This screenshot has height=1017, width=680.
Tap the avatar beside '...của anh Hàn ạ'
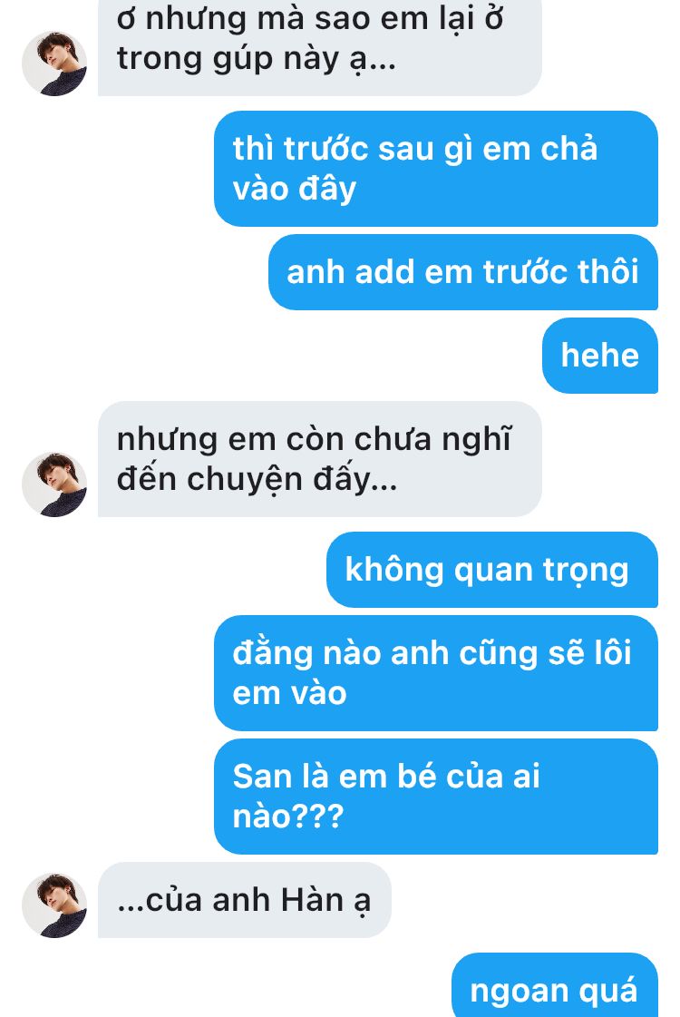click(x=54, y=905)
